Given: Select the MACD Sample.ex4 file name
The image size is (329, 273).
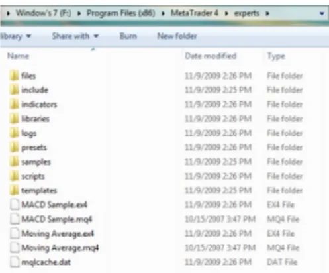Looking at the screenshot, I should [x=54, y=205].
